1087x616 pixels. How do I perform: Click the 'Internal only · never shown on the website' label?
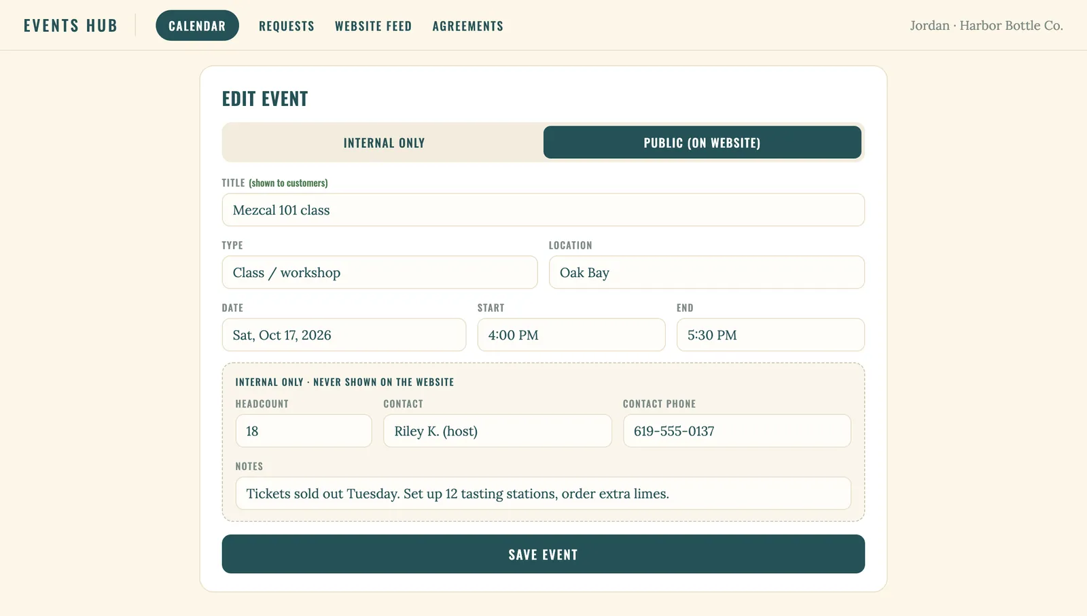point(344,382)
